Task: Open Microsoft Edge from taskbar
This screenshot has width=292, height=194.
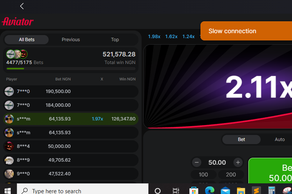Action: (x=209, y=190)
